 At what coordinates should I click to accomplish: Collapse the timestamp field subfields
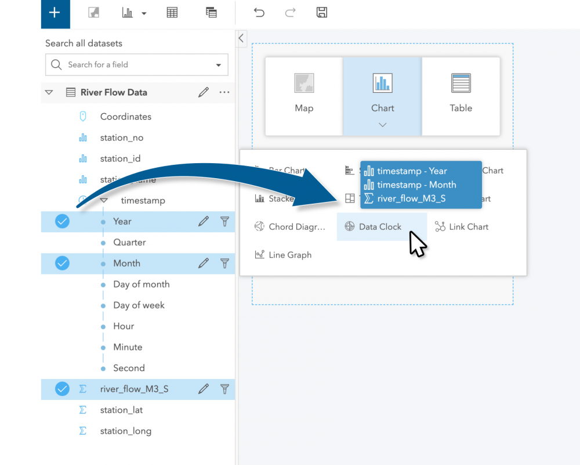[104, 200]
